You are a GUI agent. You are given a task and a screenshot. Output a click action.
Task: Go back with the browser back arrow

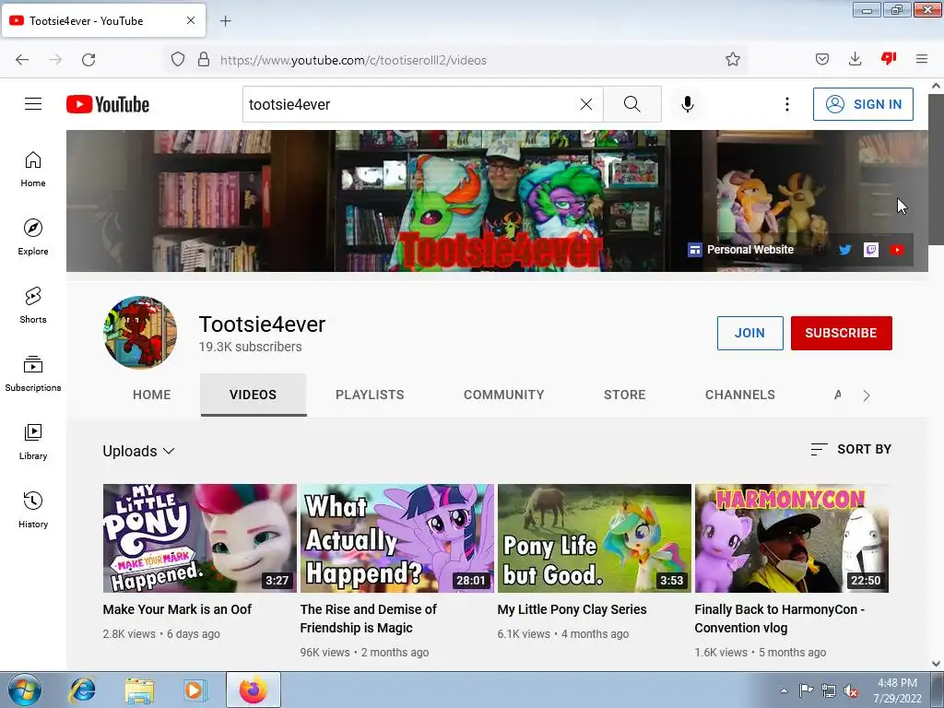pos(22,60)
